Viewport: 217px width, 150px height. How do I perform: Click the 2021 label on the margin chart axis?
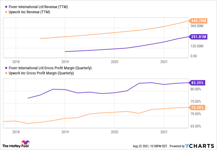[x=163, y=132]
